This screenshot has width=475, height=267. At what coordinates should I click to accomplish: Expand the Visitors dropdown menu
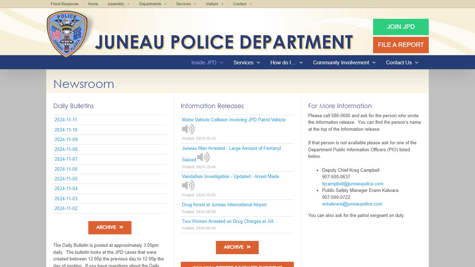point(215,4)
